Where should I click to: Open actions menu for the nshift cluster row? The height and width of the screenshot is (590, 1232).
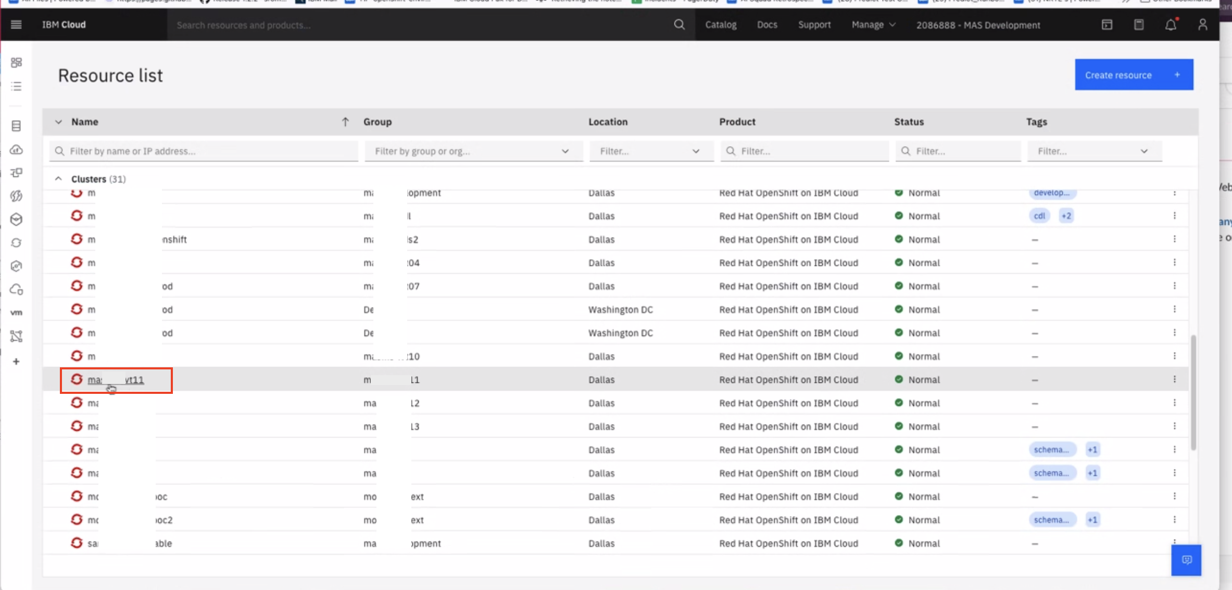(1174, 239)
